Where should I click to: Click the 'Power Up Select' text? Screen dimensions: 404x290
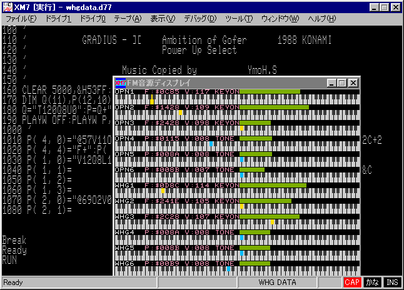[199, 50]
